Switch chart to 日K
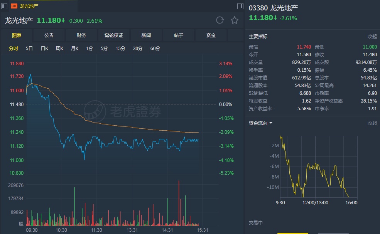380x234 pixels. click(45, 49)
